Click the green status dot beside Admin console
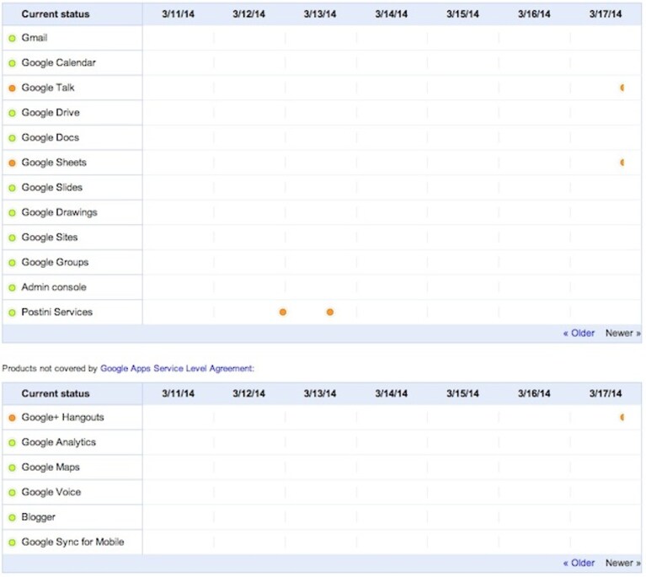Viewport: 646px width, 577px height. [13, 288]
